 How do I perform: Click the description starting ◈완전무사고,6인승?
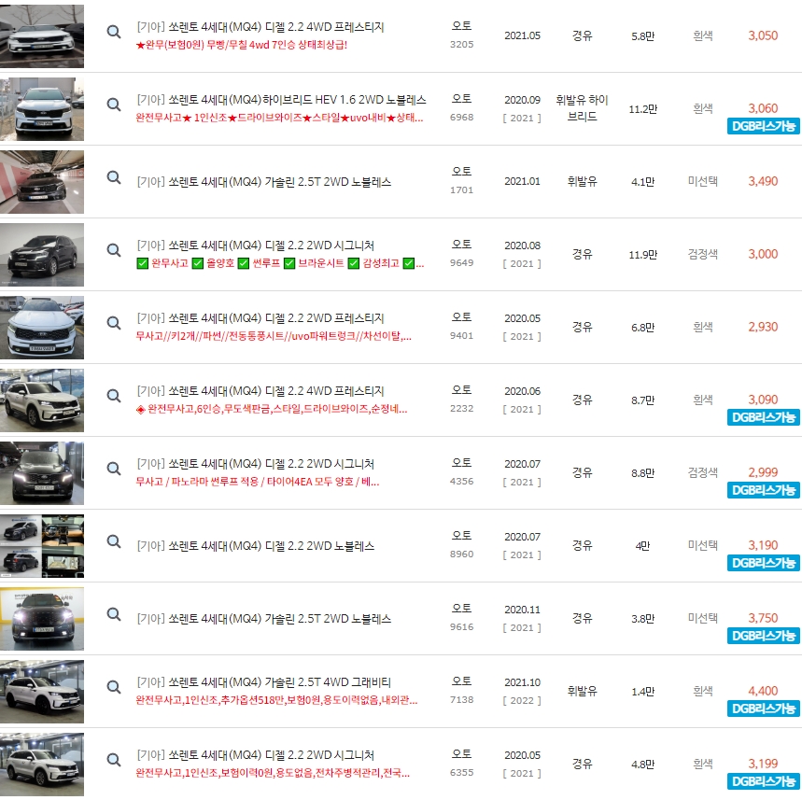tap(272, 409)
